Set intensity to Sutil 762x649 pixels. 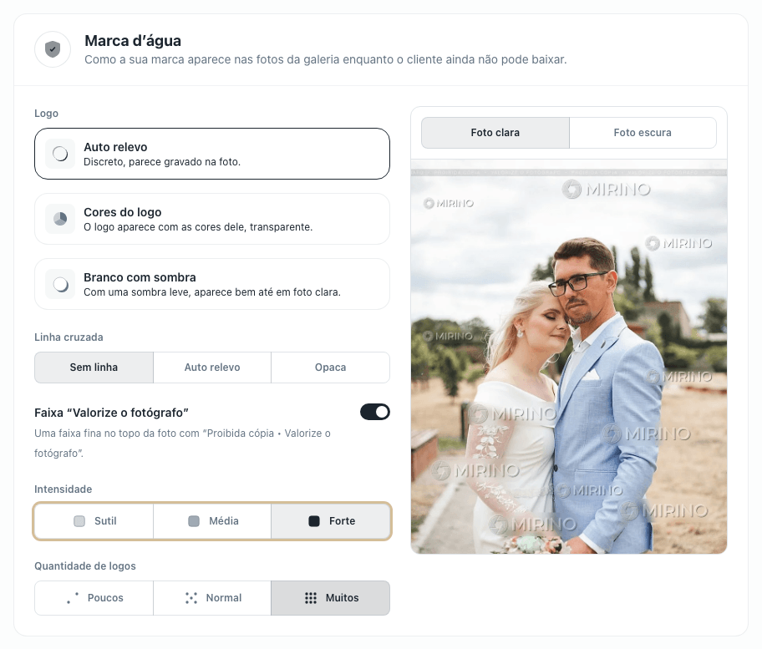pyautogui.click(x=94, y=521)
